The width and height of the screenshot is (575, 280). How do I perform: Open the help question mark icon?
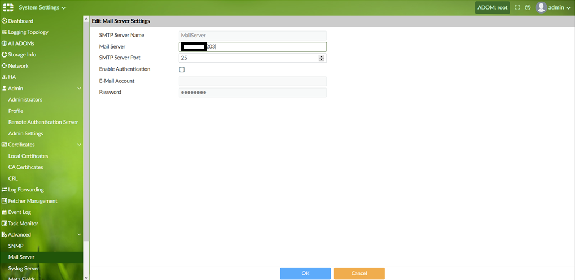coord(528,8)
